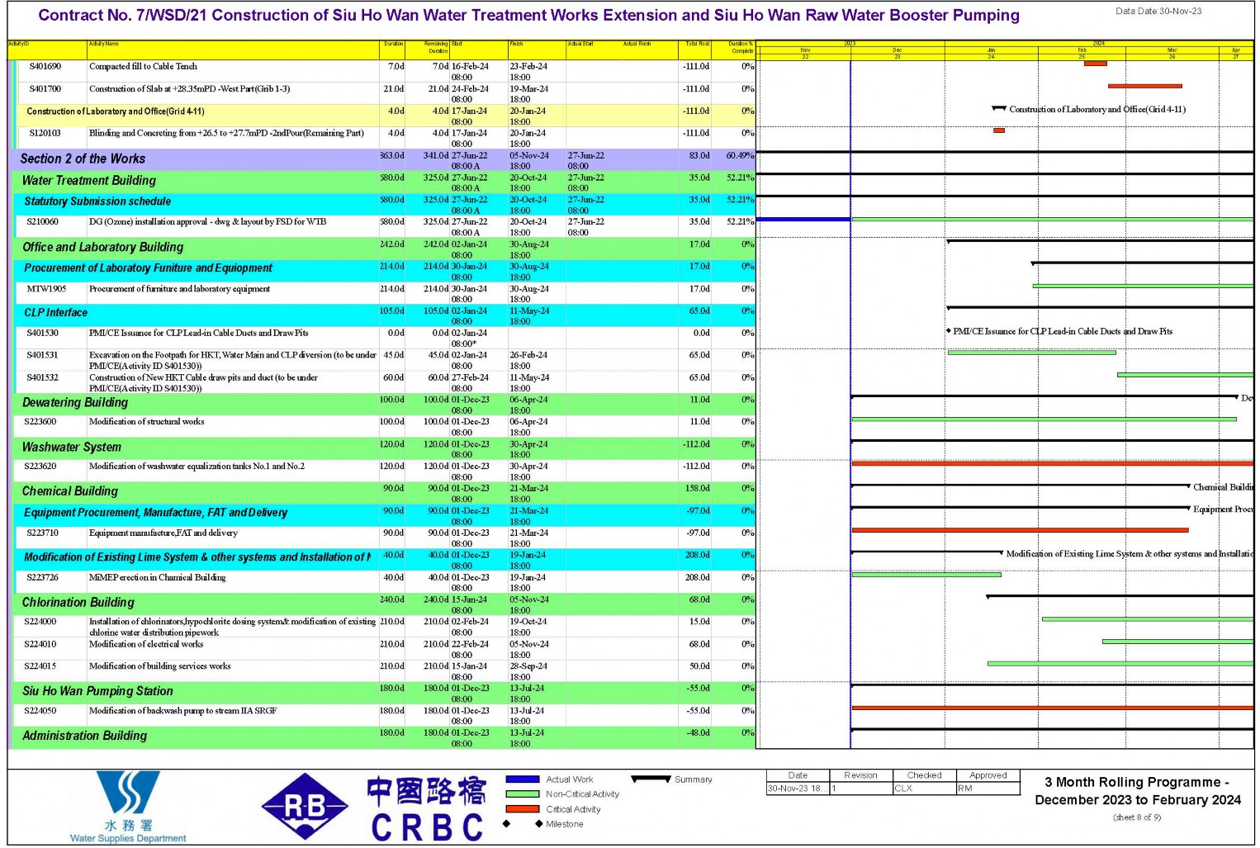Click the red bar for S224050 backwash pump
The width and height of the screenshot is (1260, 848).
(x=1052, y=708)
